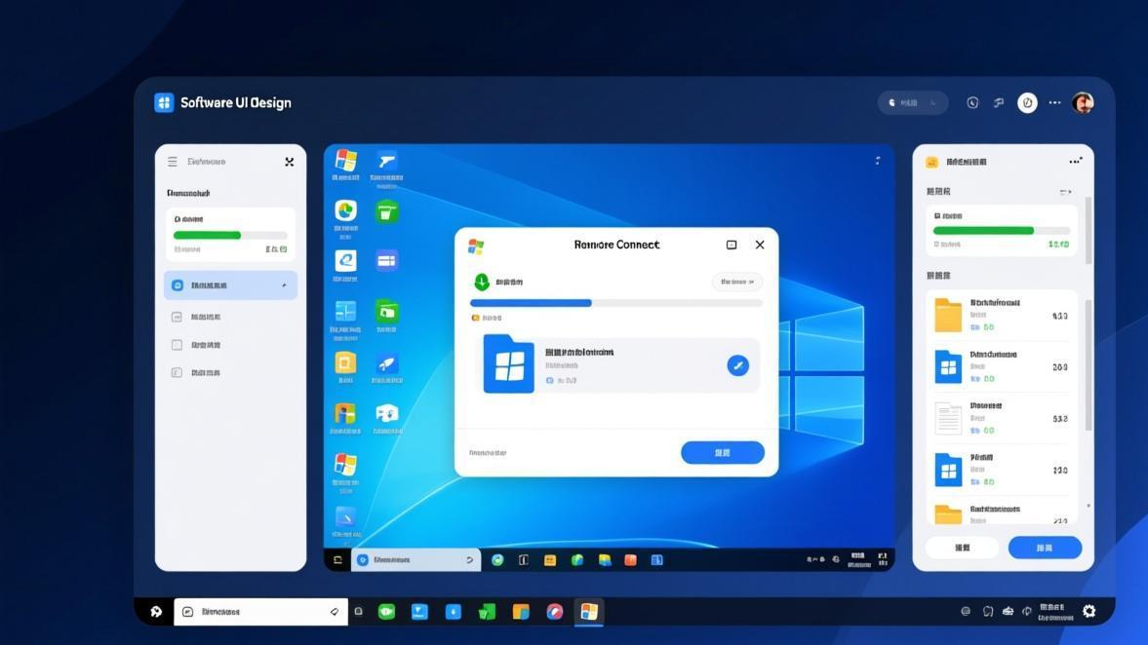1148x645 pixels.
Task: Open the red circular app on bottom dock
Action: click(555, 612)
